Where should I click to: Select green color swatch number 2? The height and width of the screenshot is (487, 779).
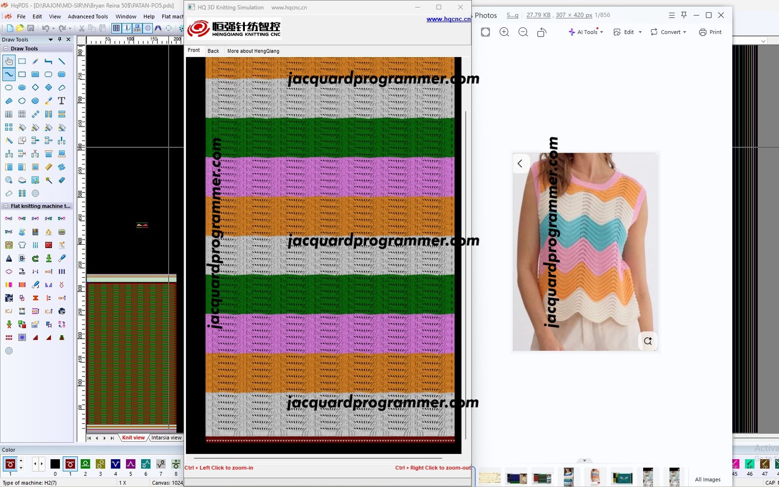[85, 464]
